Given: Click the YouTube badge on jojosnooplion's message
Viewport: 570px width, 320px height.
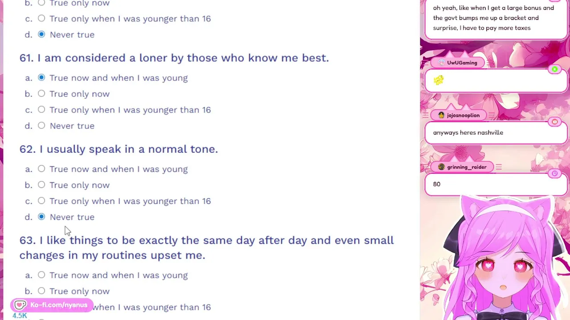Looking at the screenshot, I should pyautogui.click(x=554, y=122).
